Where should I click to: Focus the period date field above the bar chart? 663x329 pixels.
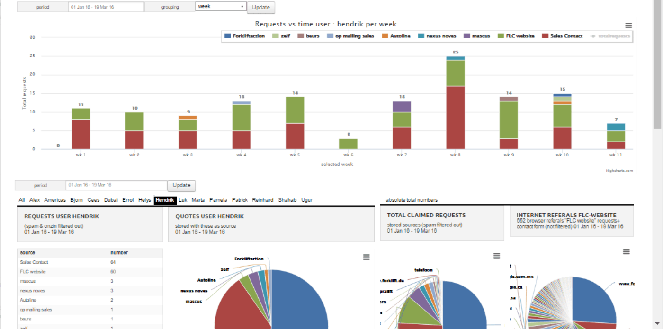[x=106, y=7]
